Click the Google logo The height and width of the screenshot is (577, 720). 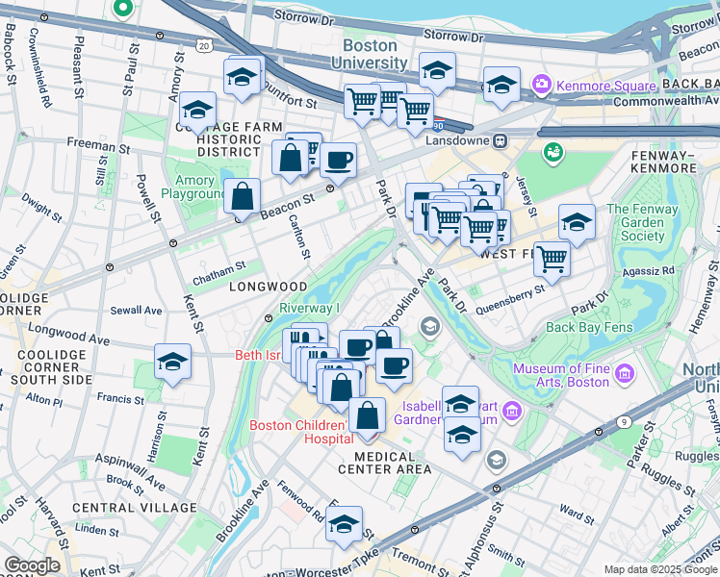32,565
